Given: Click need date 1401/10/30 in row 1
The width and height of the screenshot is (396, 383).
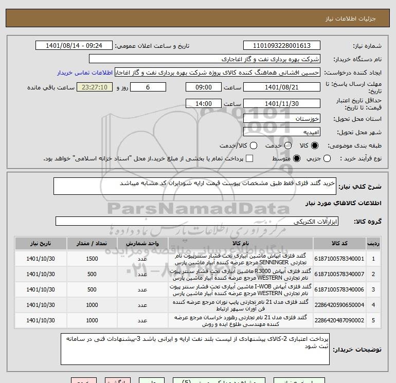Looking at the screenshot, I should point(41,259).
